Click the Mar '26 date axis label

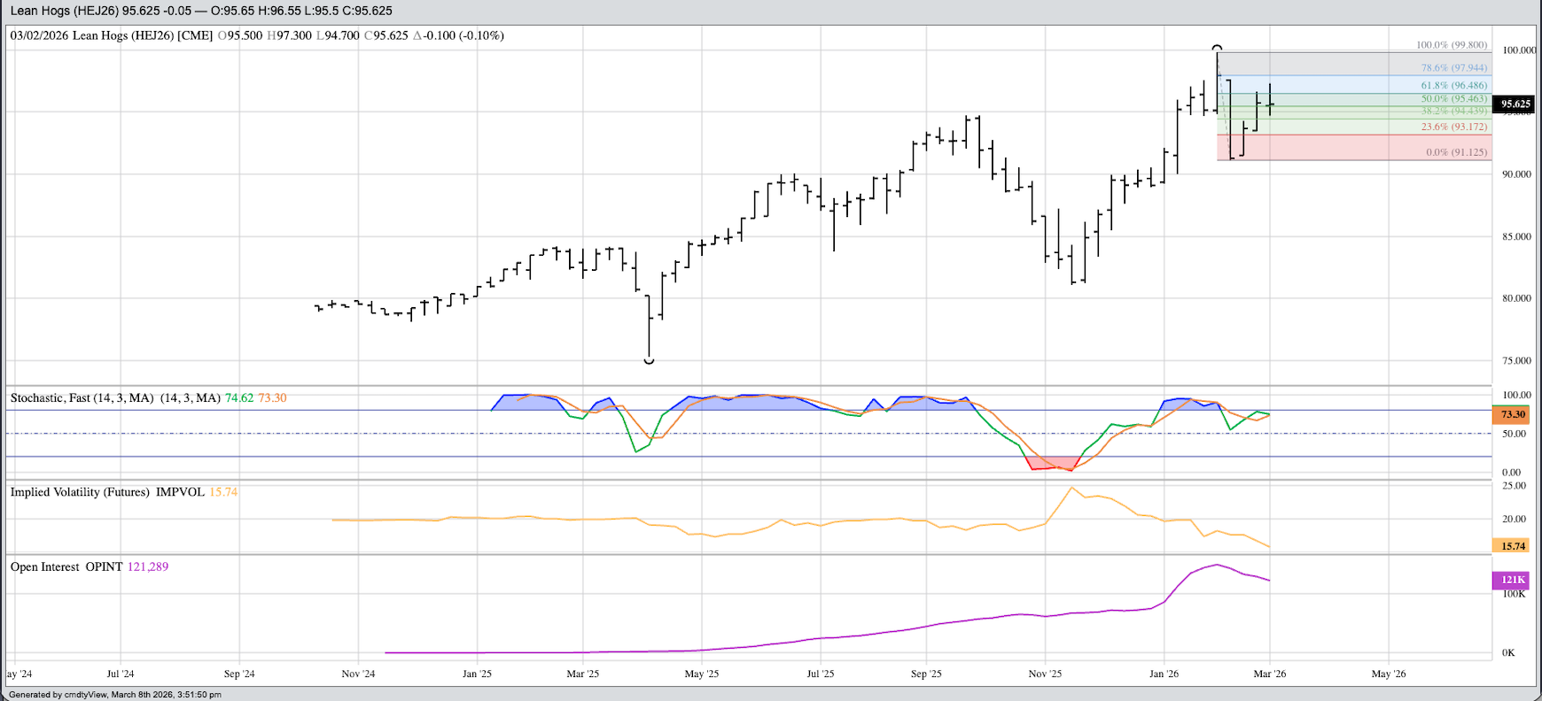[x=1269, y=674]
